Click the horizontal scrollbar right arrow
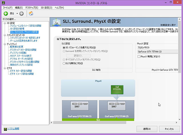 click(176, 122)
